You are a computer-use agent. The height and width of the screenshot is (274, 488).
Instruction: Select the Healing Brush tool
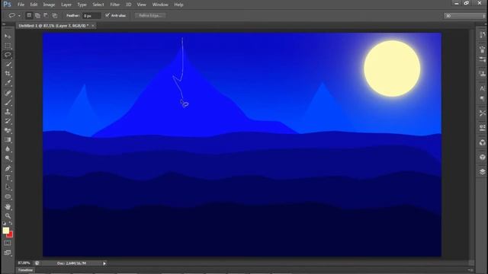tap(8, 93)
